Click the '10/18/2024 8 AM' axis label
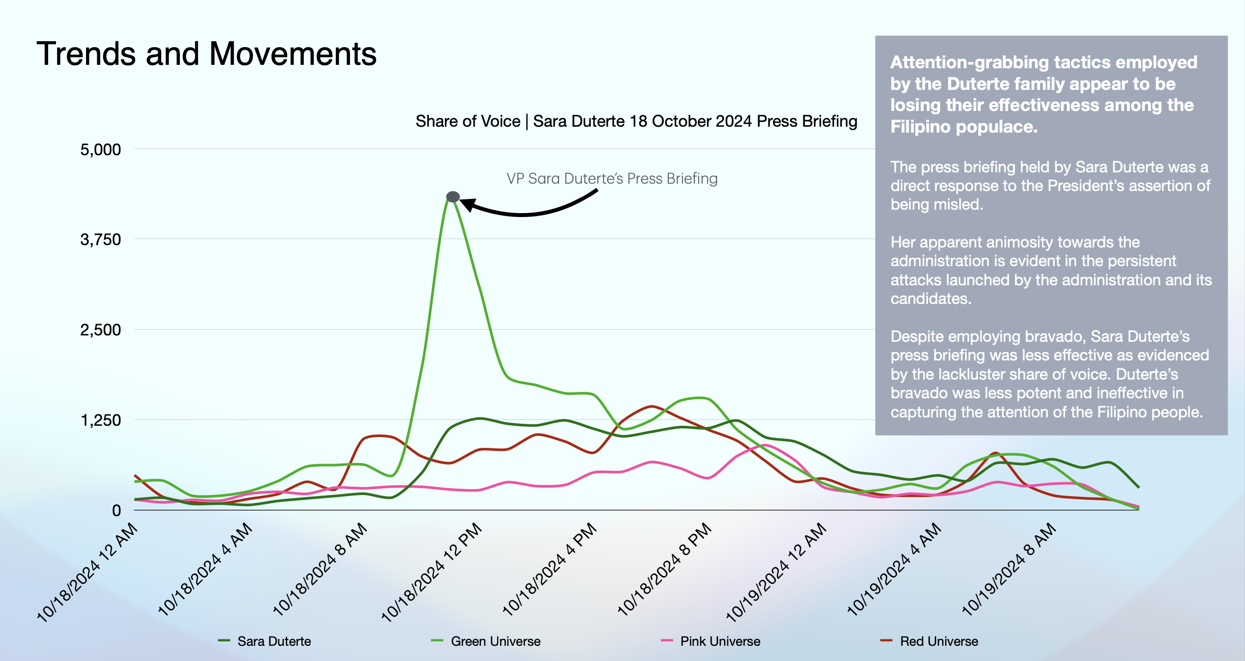 320,570
